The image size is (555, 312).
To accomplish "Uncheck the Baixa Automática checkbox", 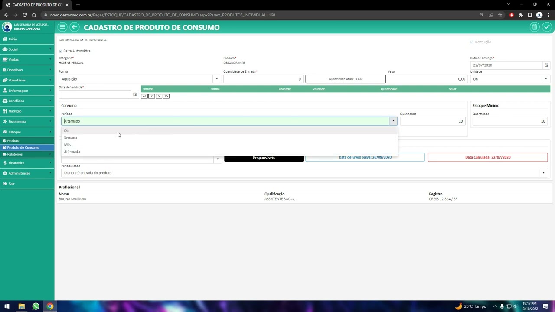I will point(61,51).
